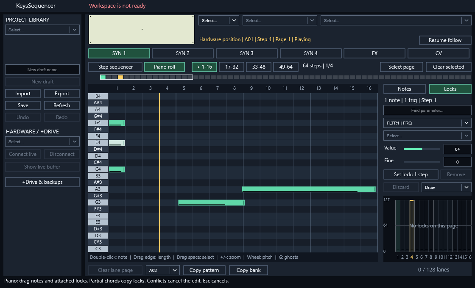Switch to the SYN 1 track tab

(119, 53)
